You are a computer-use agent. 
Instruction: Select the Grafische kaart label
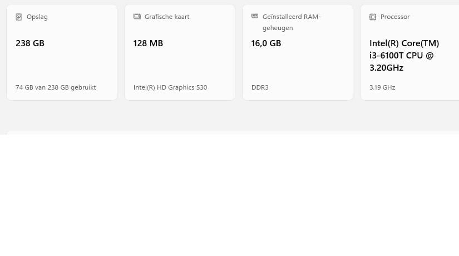click(x=167, y=17)
